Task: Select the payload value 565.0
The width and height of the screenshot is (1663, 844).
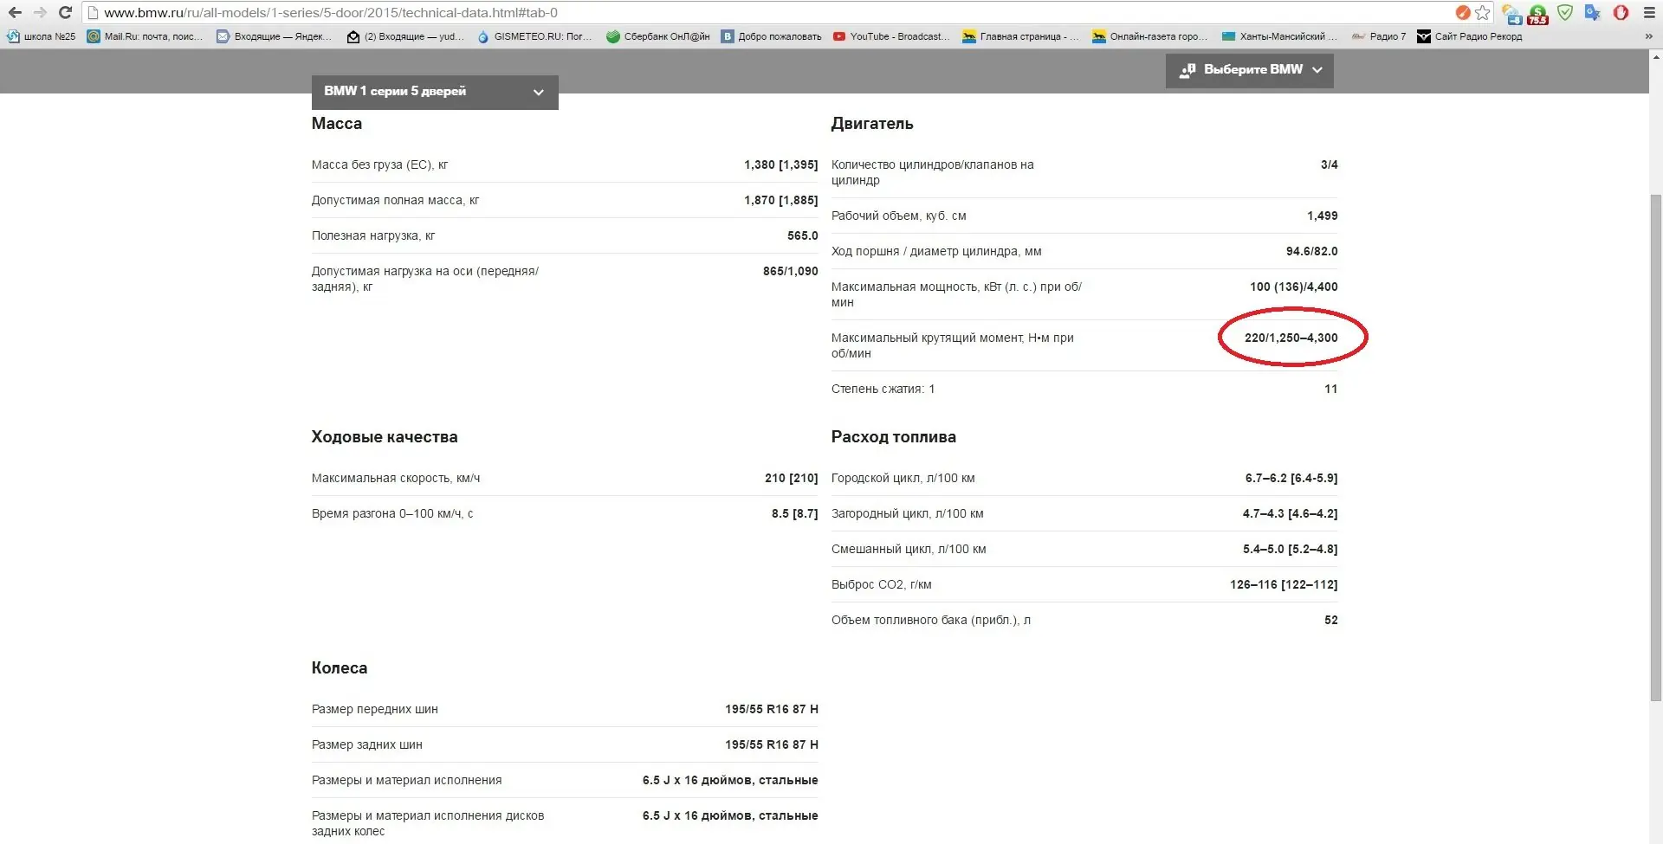Action: (x=803, y=235)
